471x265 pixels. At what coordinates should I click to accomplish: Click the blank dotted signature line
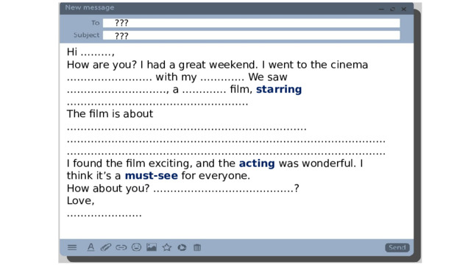click(105, 215)
